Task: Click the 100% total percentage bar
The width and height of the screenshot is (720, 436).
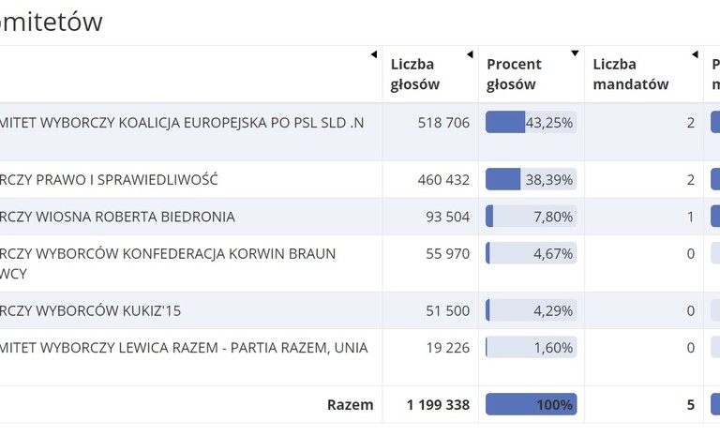Action: coord(531,405)
